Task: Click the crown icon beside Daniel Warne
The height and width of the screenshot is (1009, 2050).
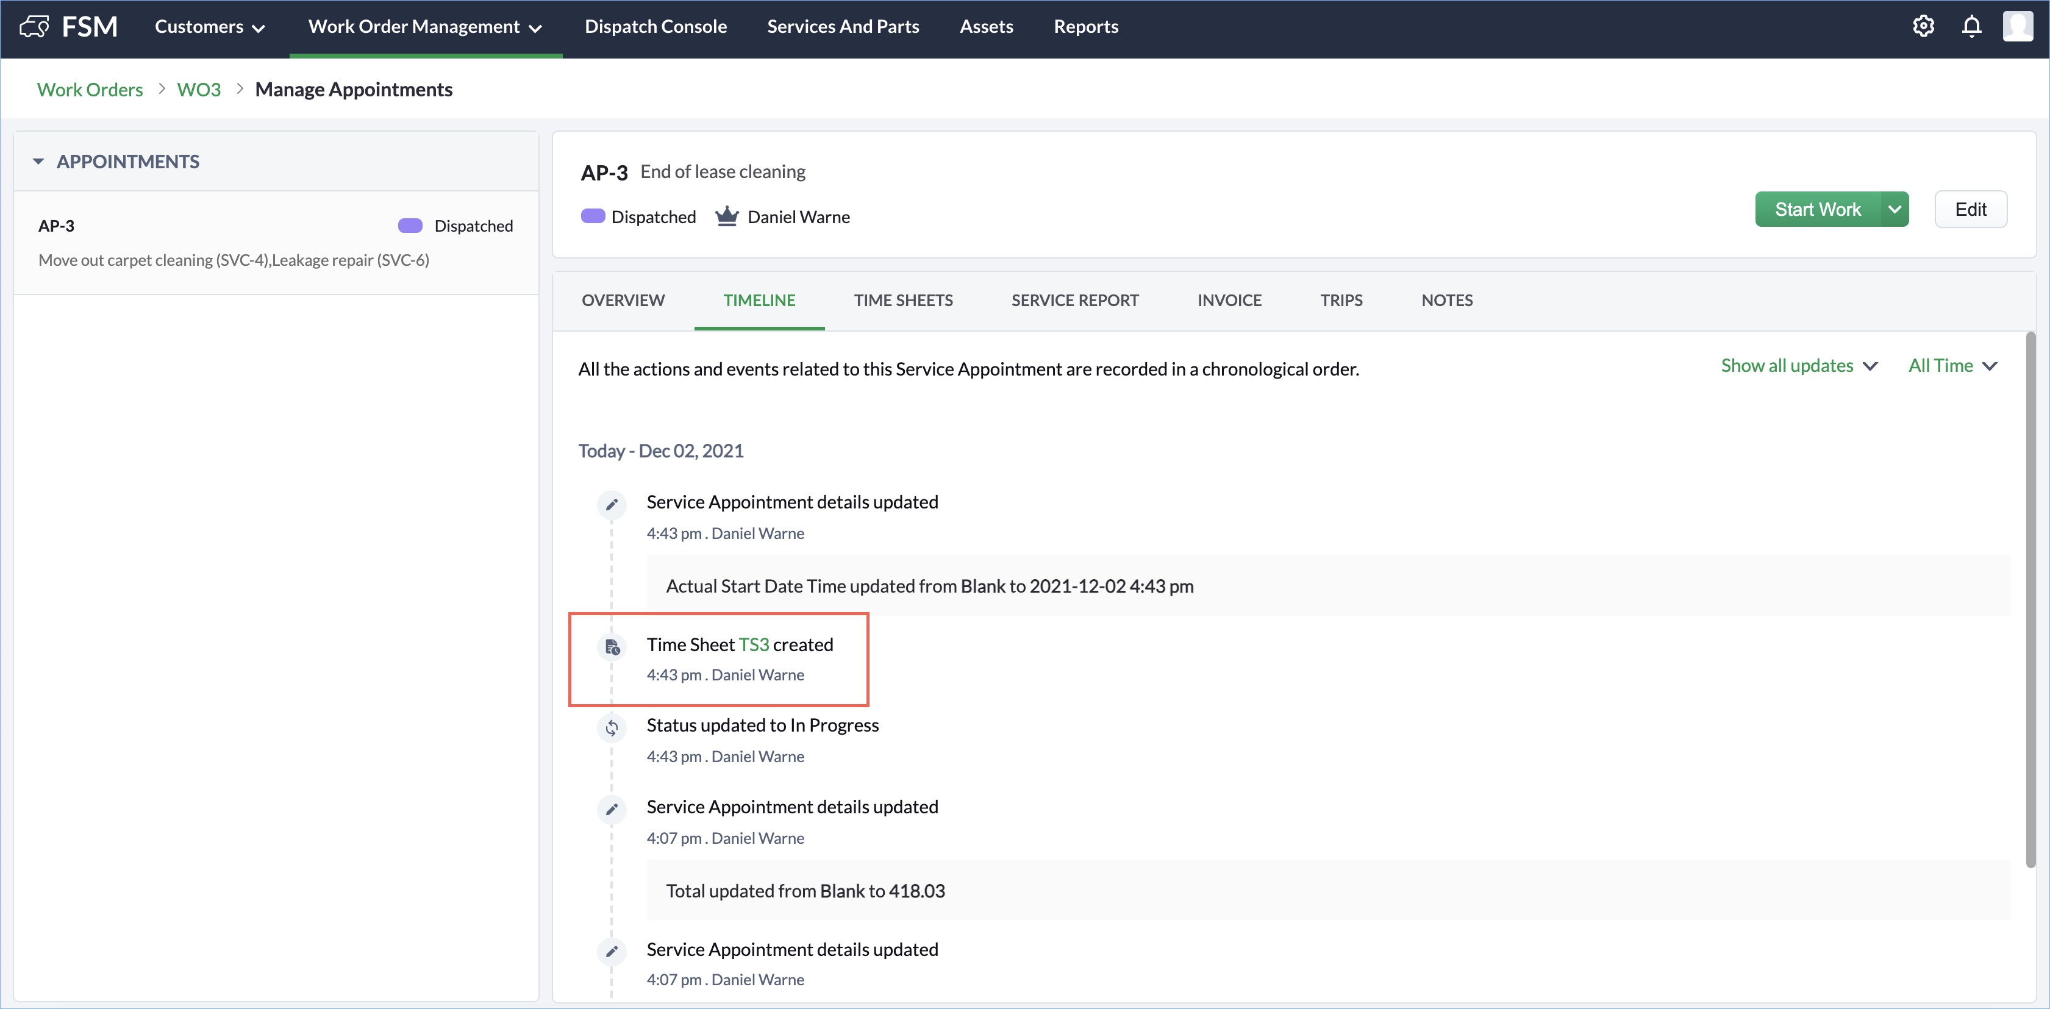Action: coord(727,216)
